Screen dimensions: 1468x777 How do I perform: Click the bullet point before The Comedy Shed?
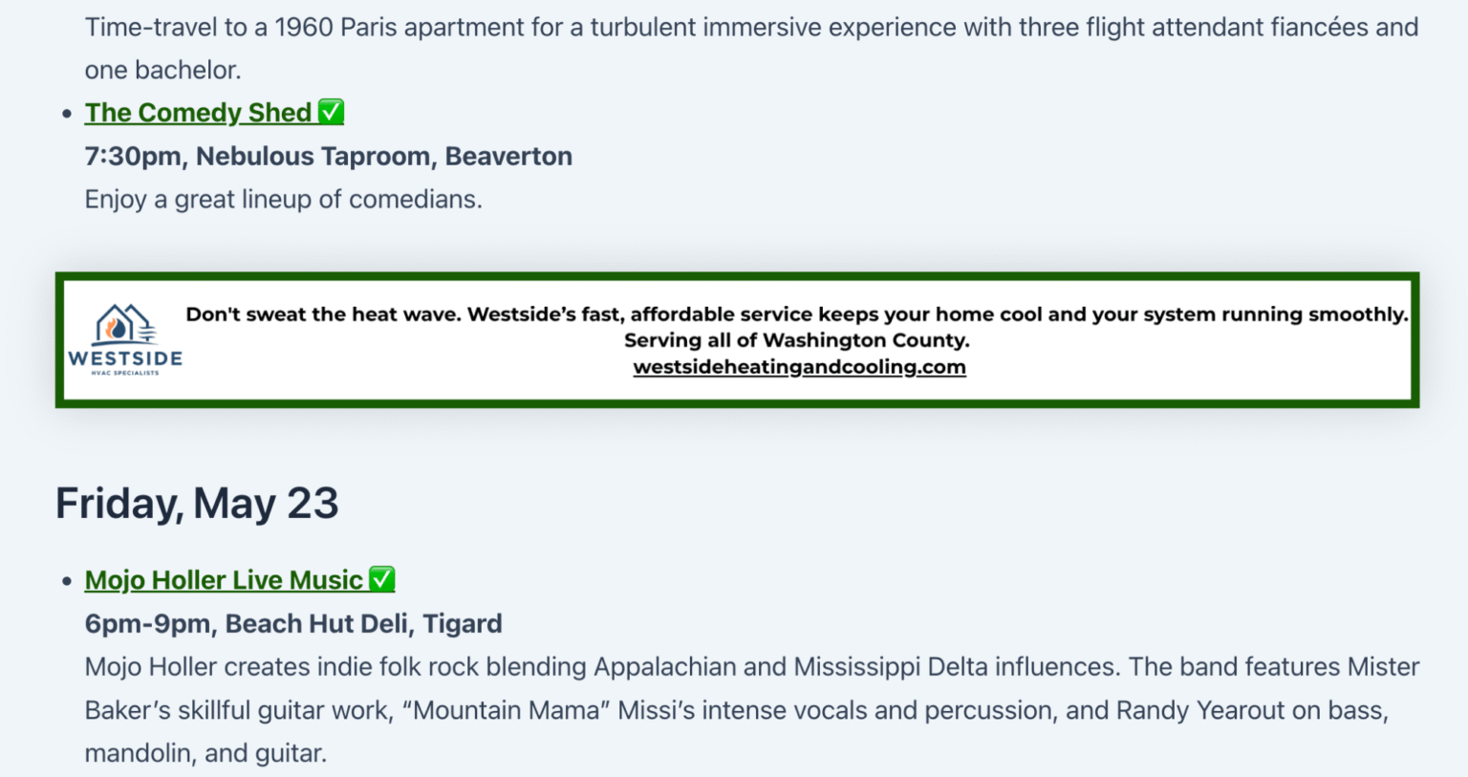click(66, 114)
